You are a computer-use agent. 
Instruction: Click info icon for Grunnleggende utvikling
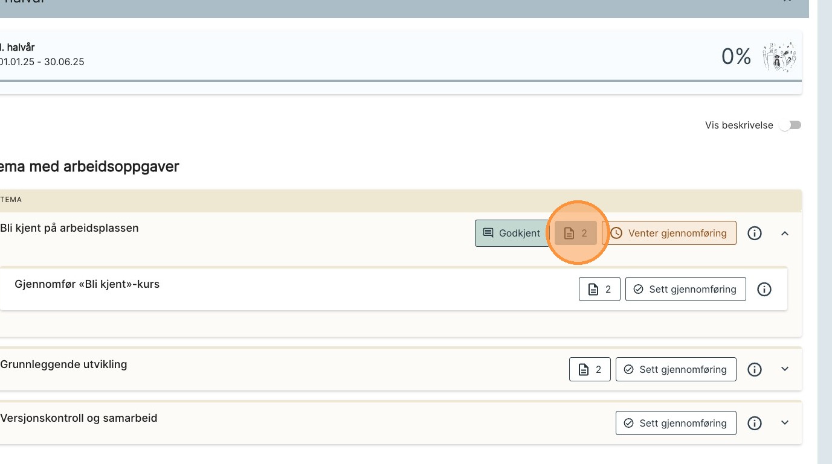(754, 369)
